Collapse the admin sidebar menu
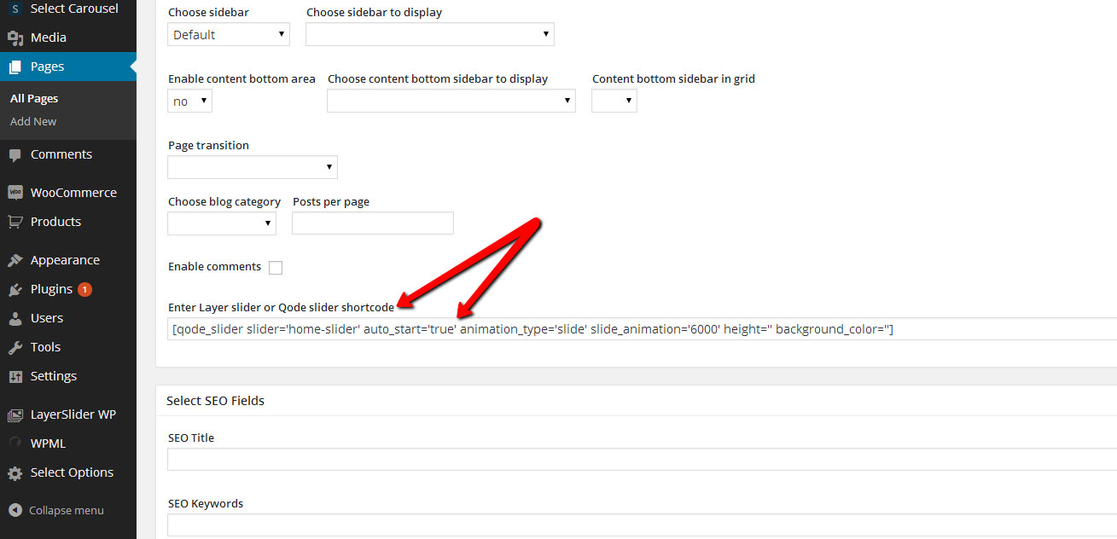 pyautogui.click(x=66, y=510)
